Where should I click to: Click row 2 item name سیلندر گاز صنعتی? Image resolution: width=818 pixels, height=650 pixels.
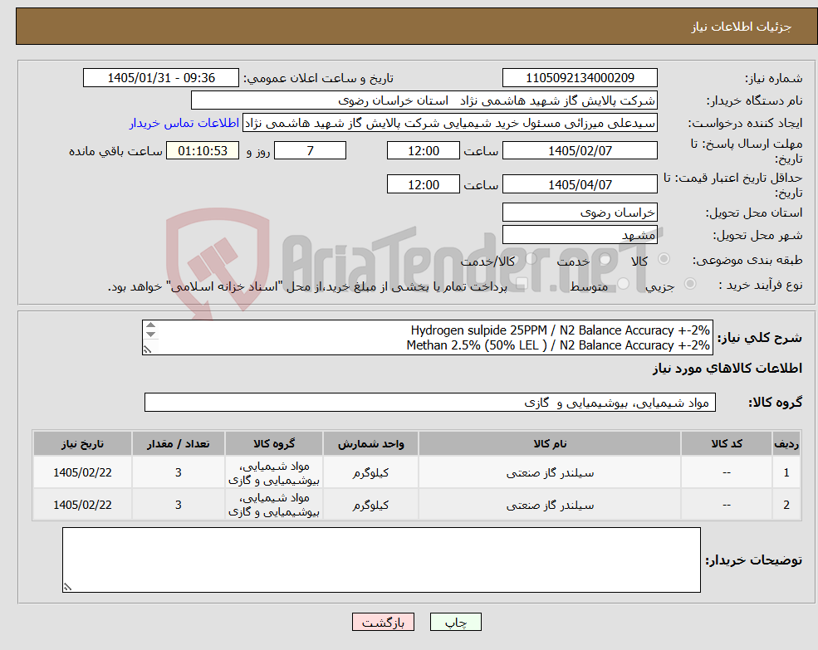tap(549, 505)
